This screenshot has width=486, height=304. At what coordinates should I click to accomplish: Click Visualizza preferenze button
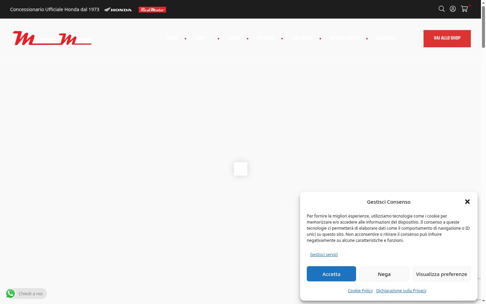point(441,274)
